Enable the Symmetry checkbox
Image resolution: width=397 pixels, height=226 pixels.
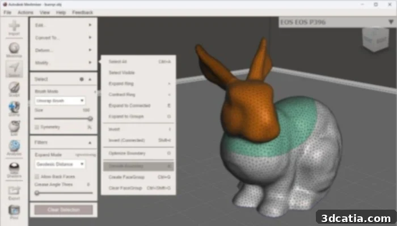coord(37,127)
